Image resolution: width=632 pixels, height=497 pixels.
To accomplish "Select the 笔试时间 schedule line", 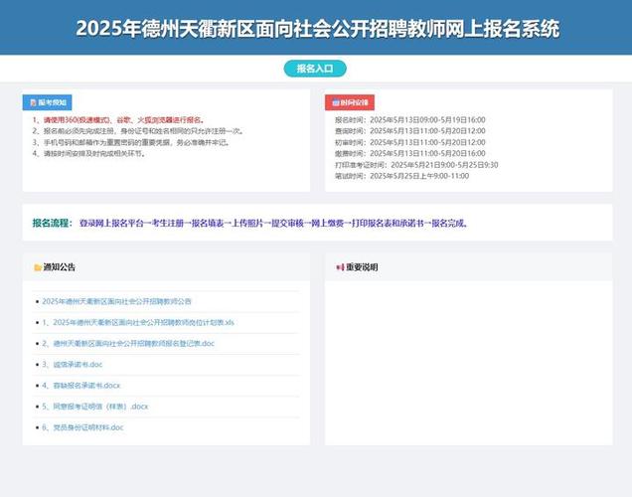I will [401, 176].
